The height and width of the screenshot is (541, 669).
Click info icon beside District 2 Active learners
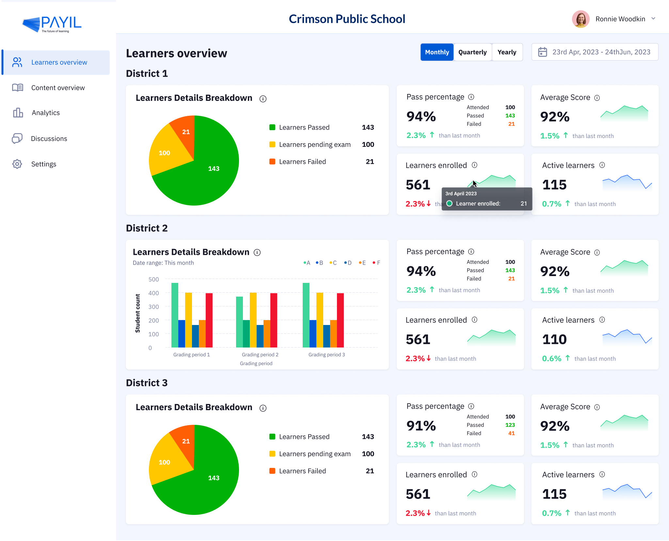click(x=602, y=320)
